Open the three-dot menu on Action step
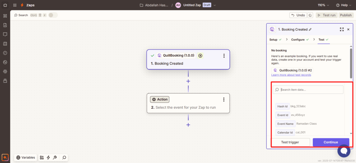The height and width of the screenshot is (163, 356). tap(224, 100)
